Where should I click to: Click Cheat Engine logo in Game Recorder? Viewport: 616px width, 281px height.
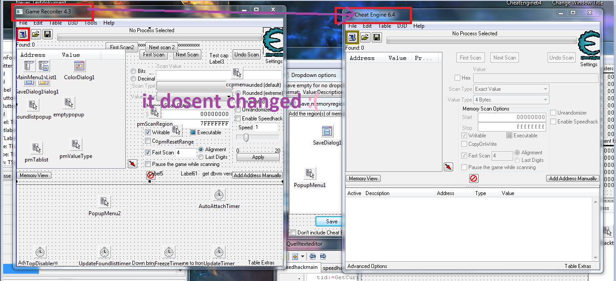pos(273,43)
